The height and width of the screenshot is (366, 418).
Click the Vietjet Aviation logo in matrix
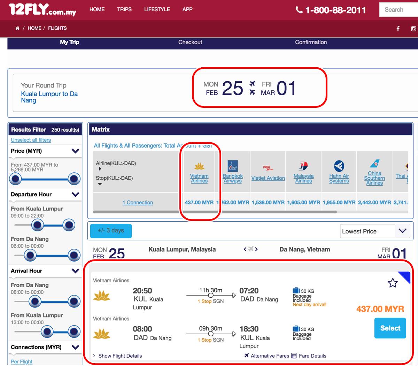268,168
